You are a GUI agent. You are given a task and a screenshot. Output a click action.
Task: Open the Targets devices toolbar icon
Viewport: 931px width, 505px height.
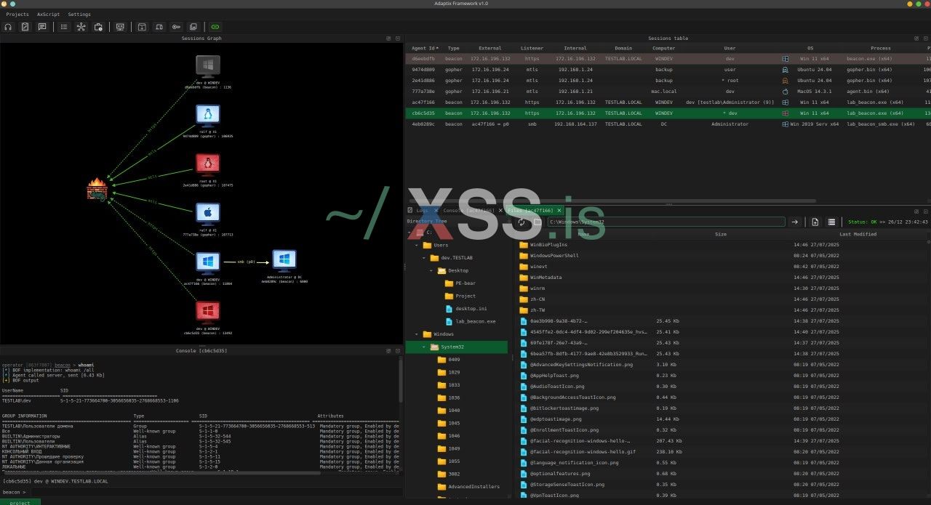click(159, 27)
